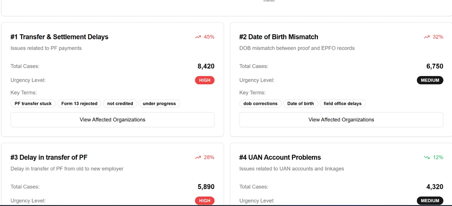Click the HIGH urgency badge for Delay in transfer of PF
The height and width of the screenshot is (206, 452).
205,201
